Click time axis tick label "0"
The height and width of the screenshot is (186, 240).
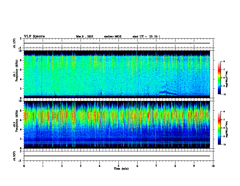point(24,166)
